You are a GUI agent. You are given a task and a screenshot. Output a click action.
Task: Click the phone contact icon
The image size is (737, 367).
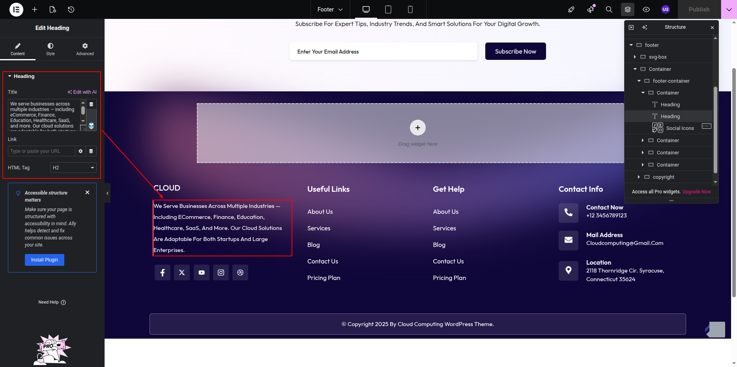coord(569,213)
